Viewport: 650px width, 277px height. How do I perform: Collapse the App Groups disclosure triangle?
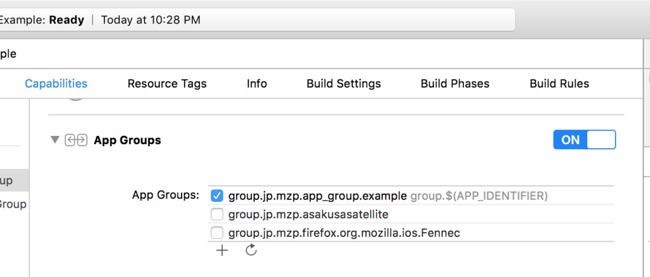(55, 140)
